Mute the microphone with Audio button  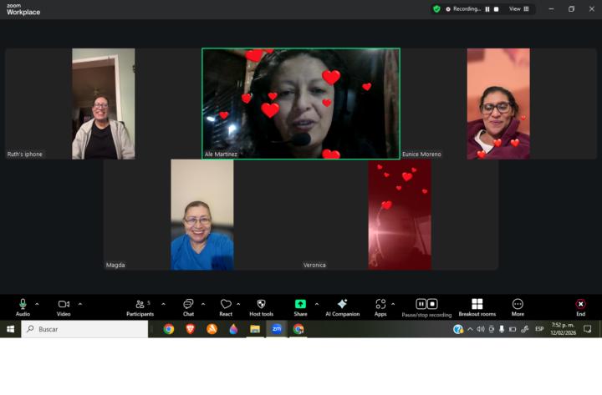[x=23, y=307]
